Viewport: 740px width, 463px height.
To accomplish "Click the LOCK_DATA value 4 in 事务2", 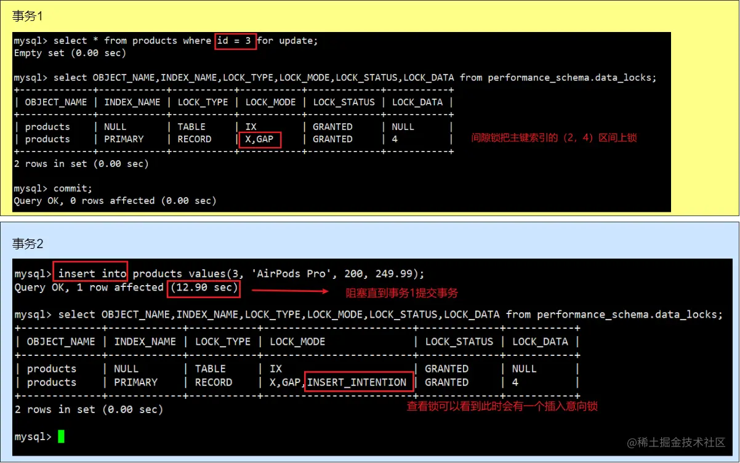I will click(x=515, y=382).
